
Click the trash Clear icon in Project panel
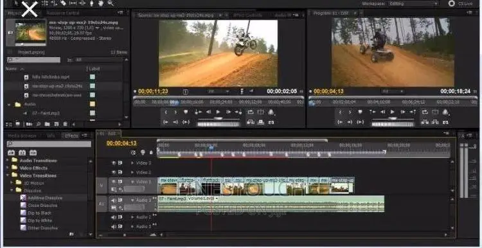pos(65,124)
